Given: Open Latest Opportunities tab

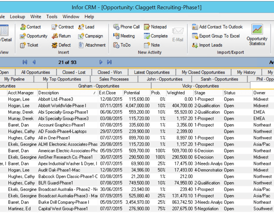Looking at the screenshot, I should tap(152, 72).
